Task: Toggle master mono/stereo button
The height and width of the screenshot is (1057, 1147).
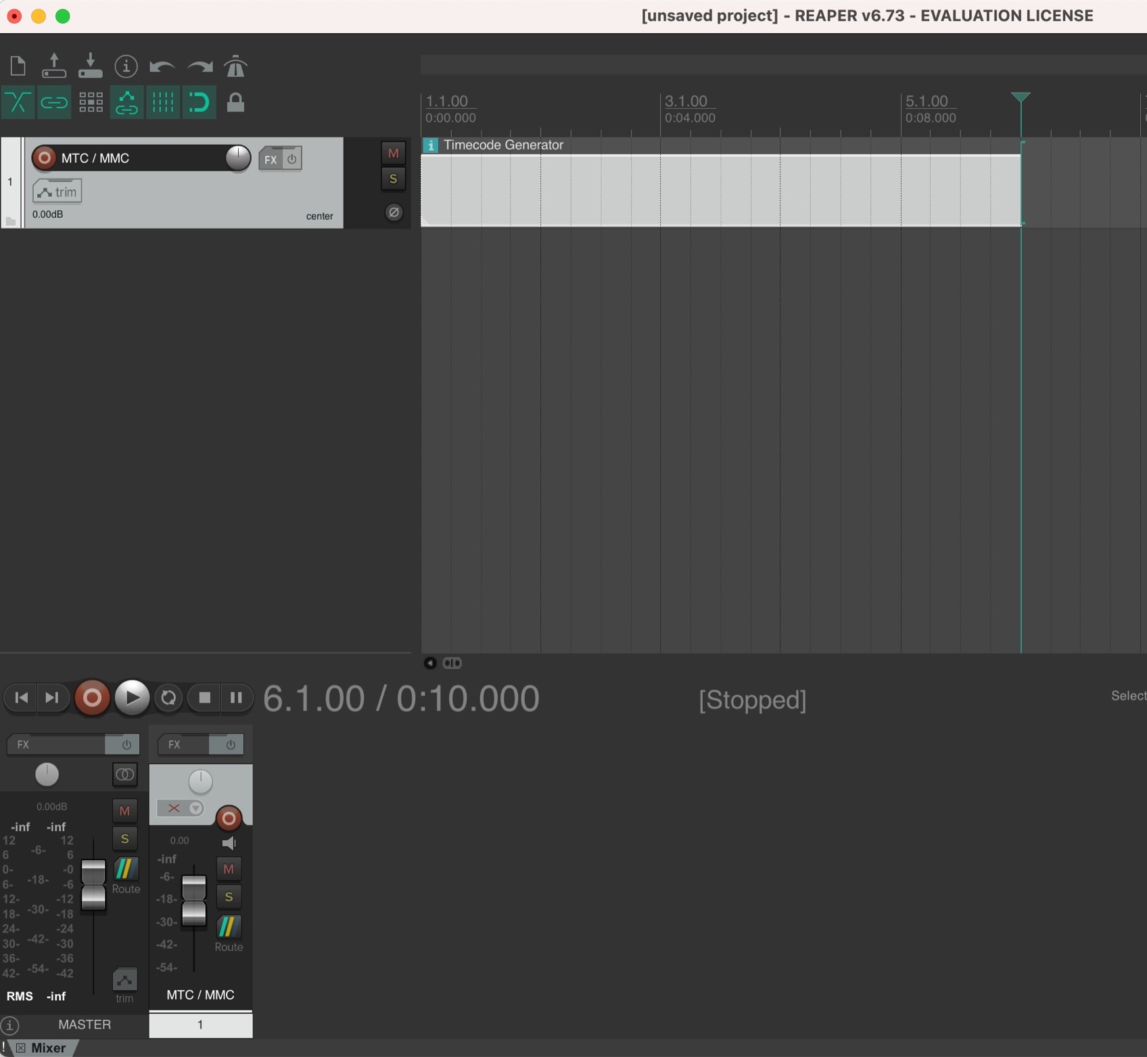Action: (x=125, y=775)
